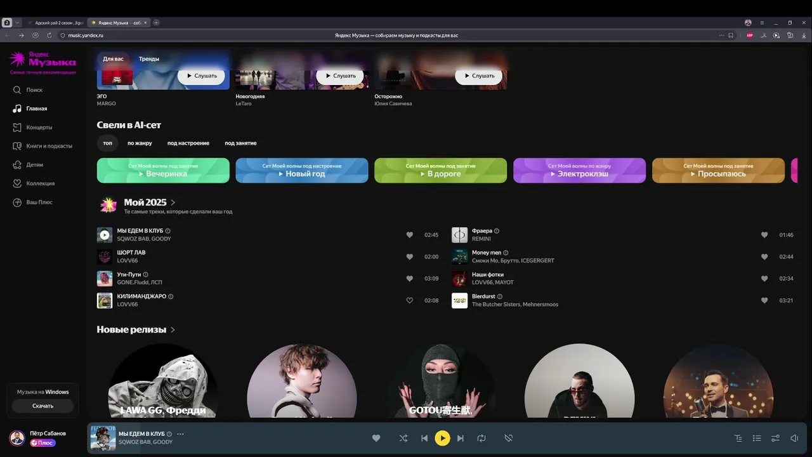The width and height of the screenshot is (812, 457).
Task: Open REMINI artist link
Action: (x=481, y=239)
